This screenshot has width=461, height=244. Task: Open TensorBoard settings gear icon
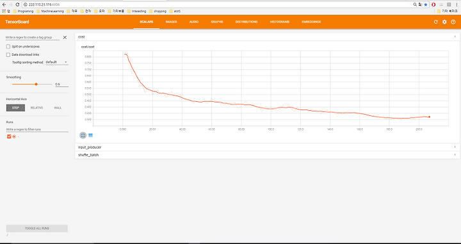[444, 22]
